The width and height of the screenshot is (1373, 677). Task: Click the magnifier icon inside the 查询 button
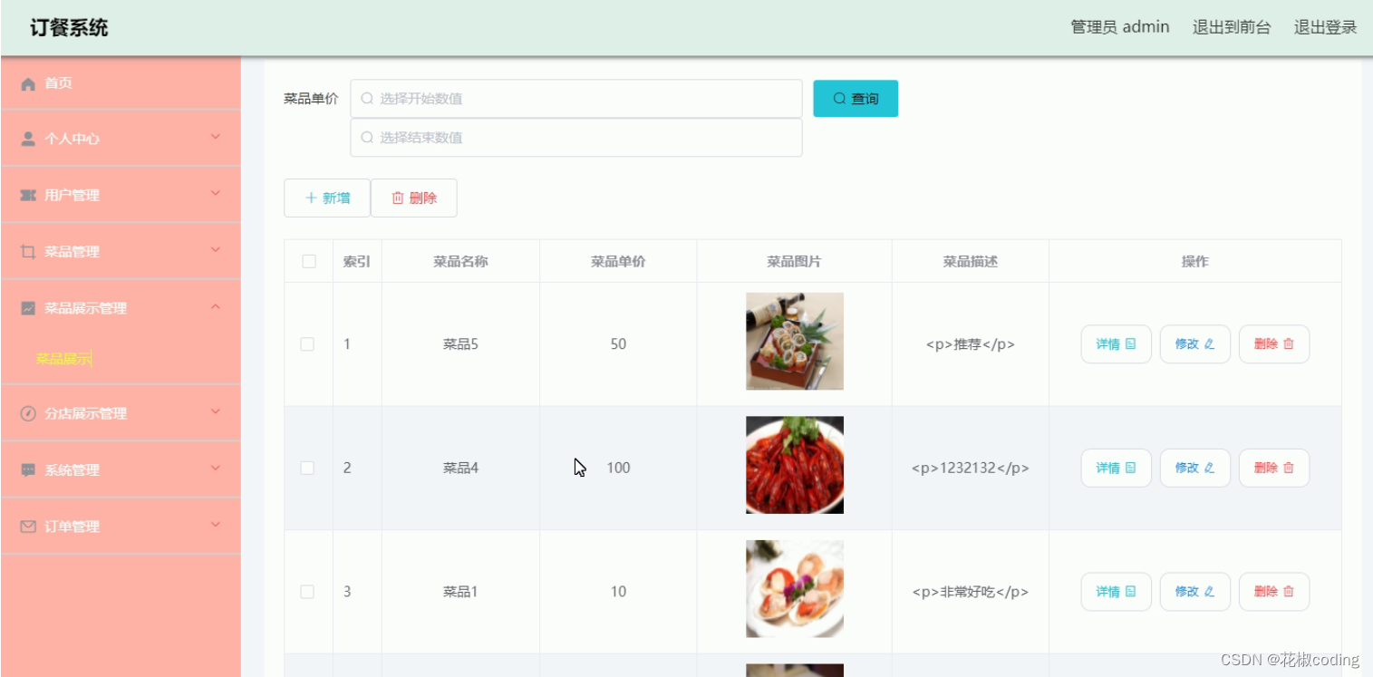coord(839,98)
